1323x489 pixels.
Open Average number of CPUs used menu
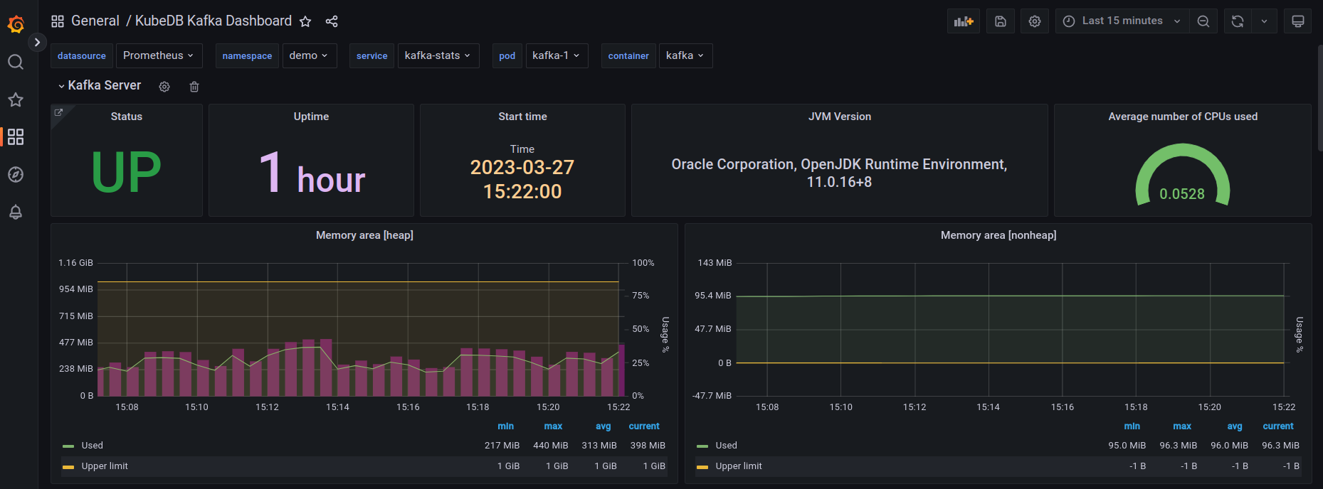tap(1183, 117)
